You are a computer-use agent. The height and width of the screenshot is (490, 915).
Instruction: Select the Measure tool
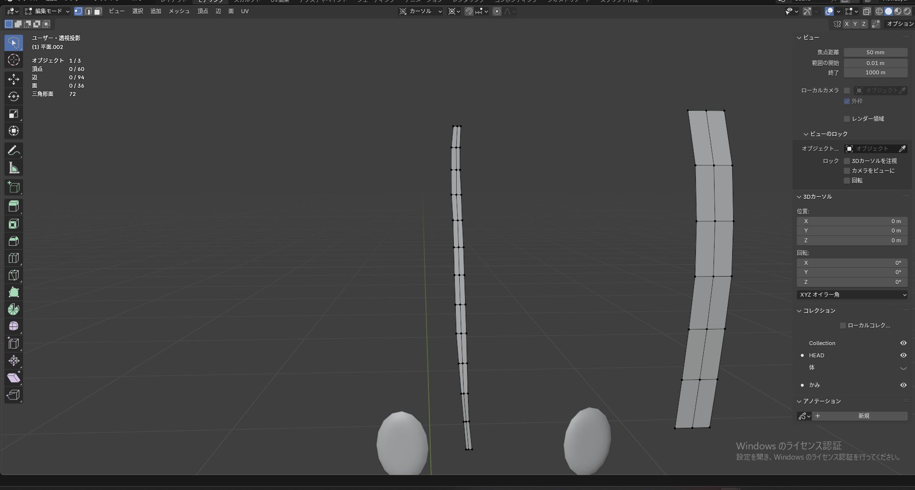pos(14,168)
